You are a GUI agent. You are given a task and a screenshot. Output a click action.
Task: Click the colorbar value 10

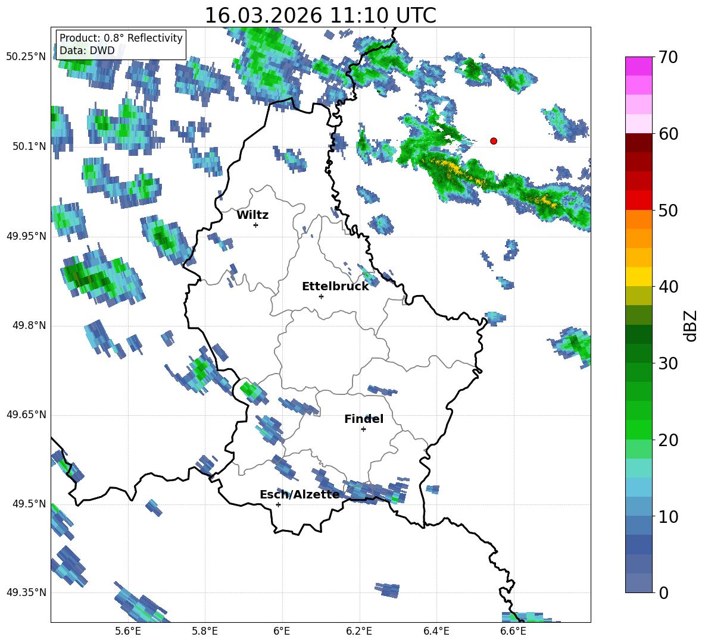click(x=668, y=516)
